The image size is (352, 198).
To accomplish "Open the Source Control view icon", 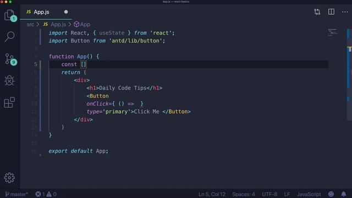I will [x=10, y=59].
